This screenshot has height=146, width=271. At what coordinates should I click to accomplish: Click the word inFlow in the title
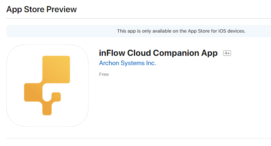point(112,53)
